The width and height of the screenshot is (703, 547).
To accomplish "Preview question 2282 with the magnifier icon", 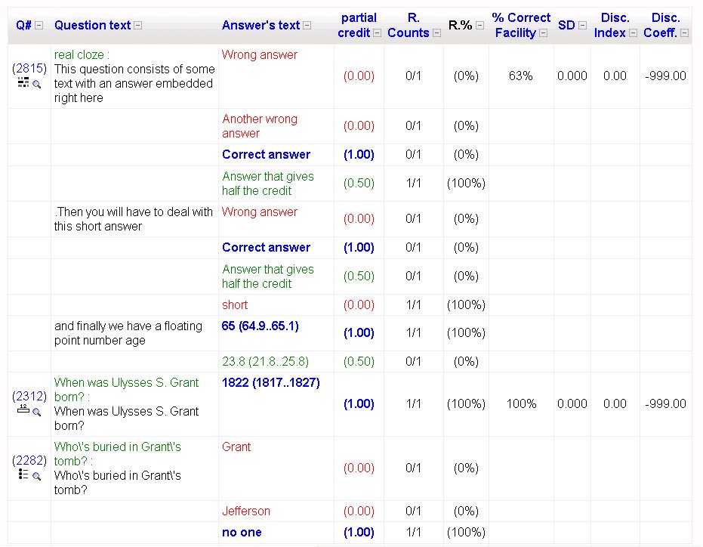I will (36, 476).
